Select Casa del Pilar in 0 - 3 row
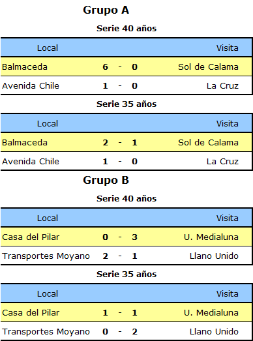The width and height of the screenshot is (253, 341). [x=31, y=237]
